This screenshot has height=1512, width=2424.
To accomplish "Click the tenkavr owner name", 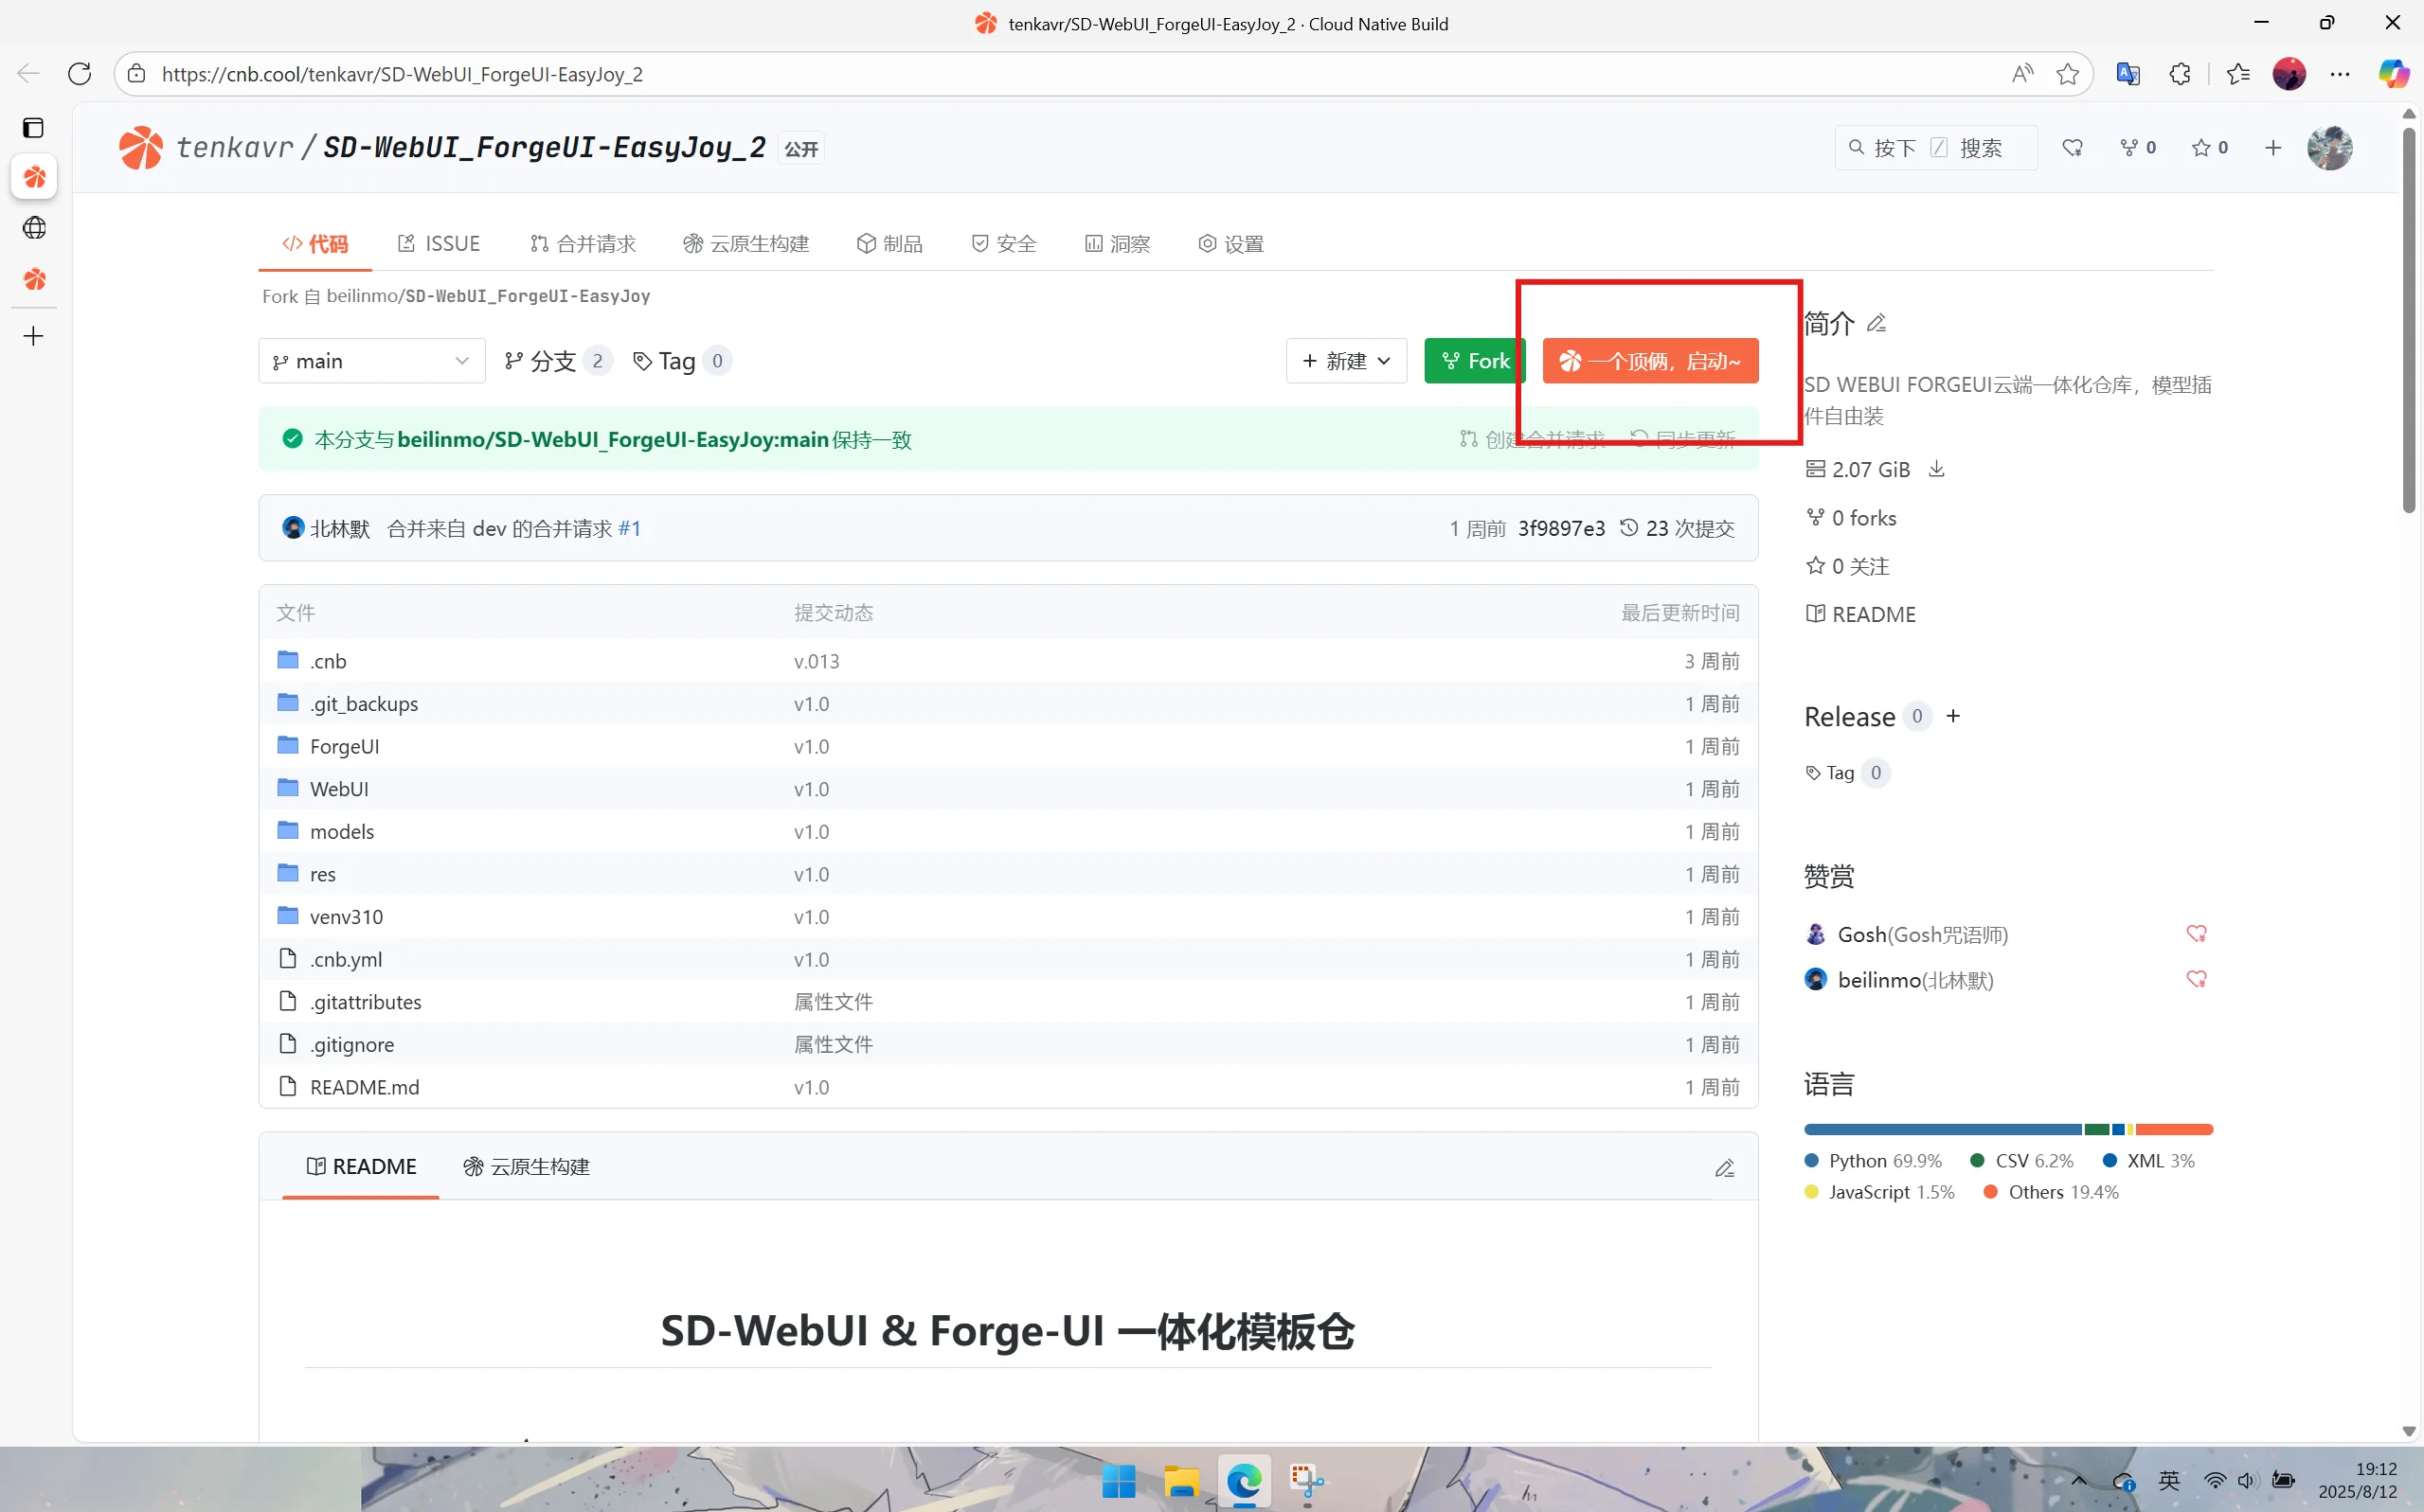I will coord(235,148).
